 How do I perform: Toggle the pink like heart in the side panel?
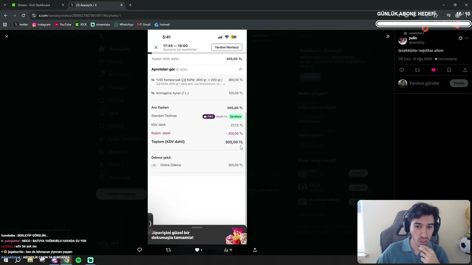click(x=434, y=70)
